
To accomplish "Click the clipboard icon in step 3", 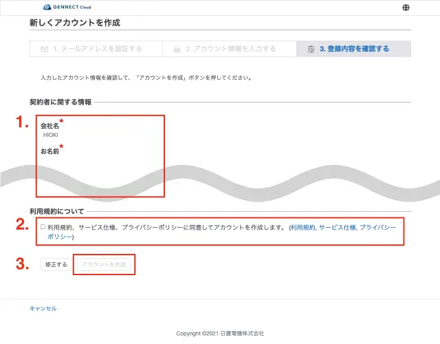I will tap(311, 49).
